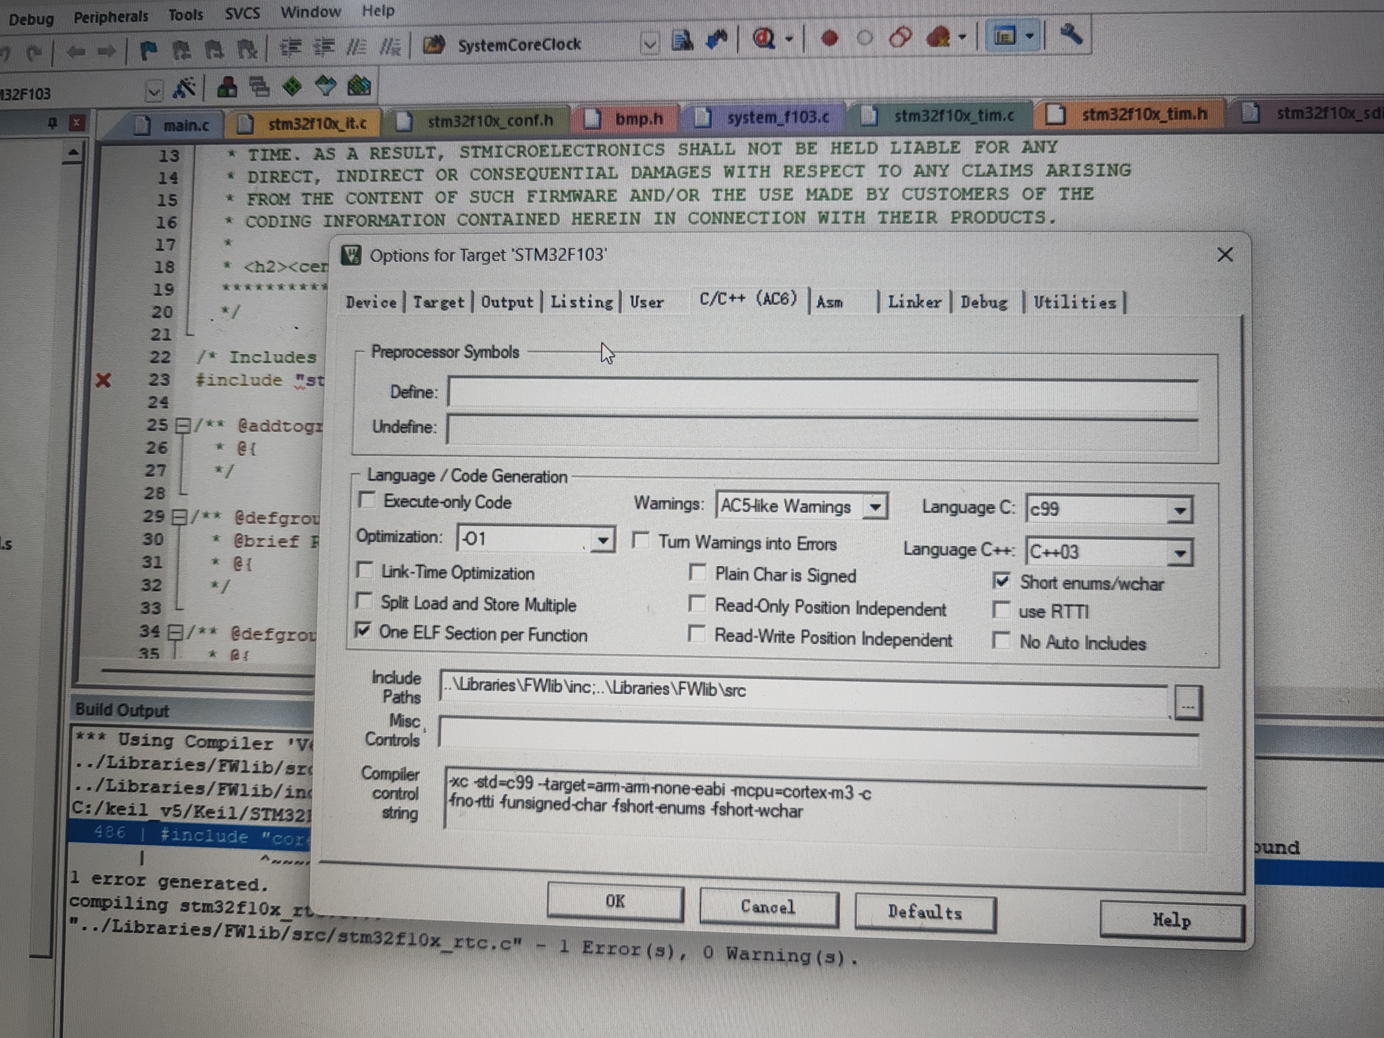This screenshot has width=1384, height=1038.
Task: Disable Short enums/wchar checkbox
Action: coord(1001,581)
